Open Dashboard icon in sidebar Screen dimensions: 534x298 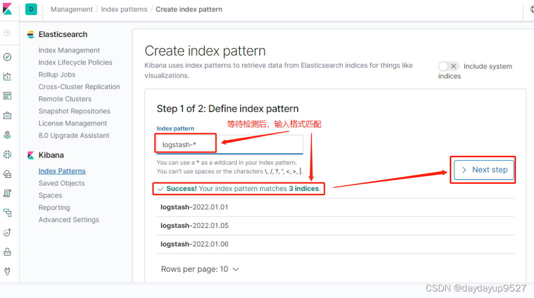(x=7, y=96)
